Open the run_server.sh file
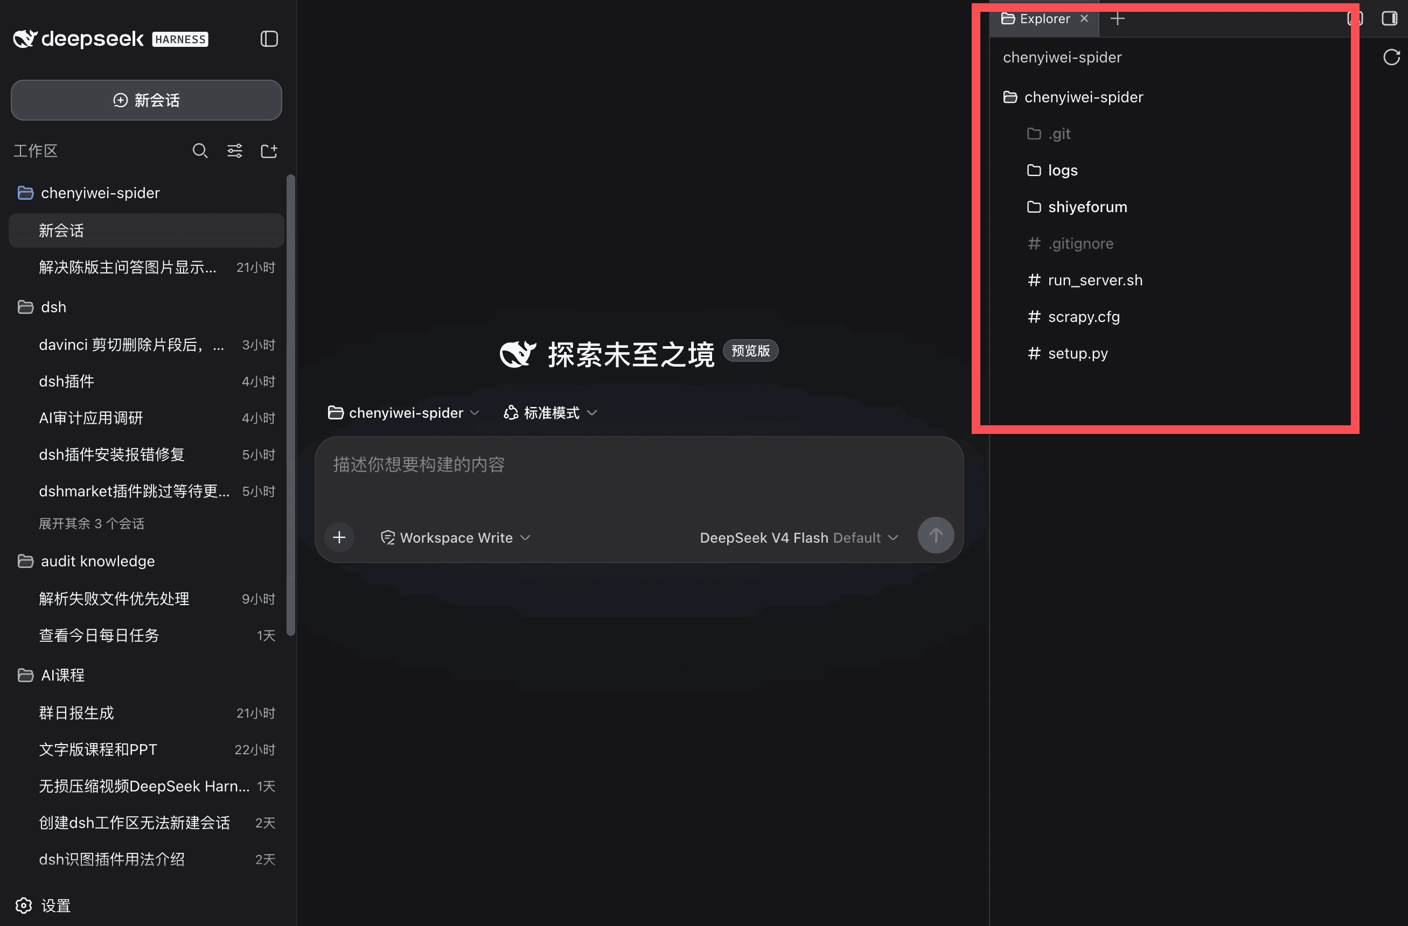1408x926 pixels. [x=1085, y=280]
